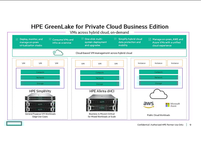The image size is (201, 150).
Task: Click the cloud outline above AWS logo
Action: 159,94
